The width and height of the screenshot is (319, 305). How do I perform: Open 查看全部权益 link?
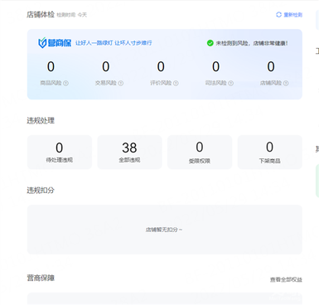point(286,280)
